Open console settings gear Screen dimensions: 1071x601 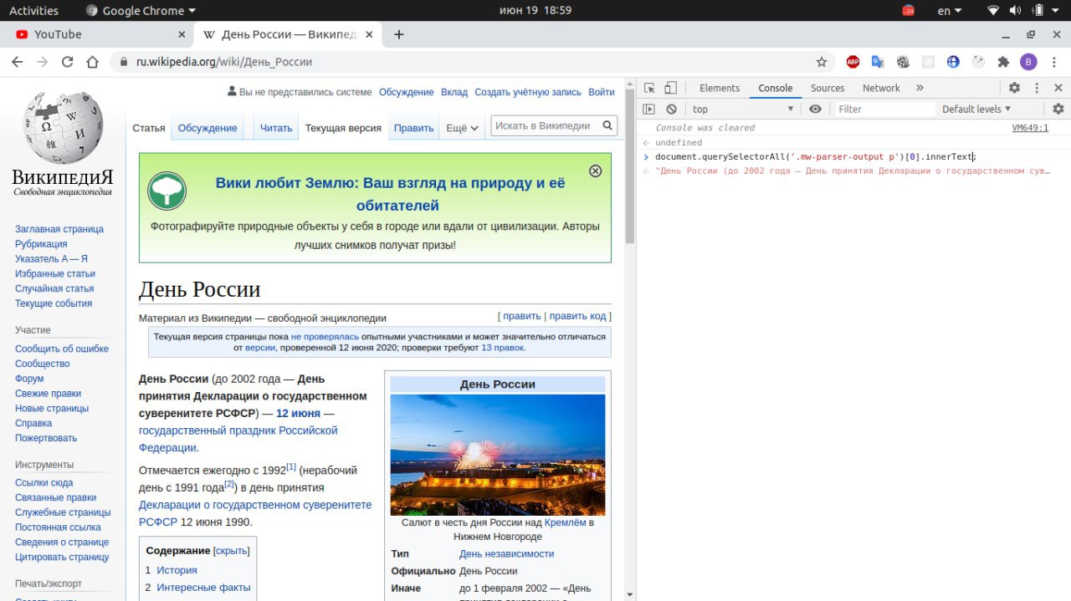pos(1058,110)
